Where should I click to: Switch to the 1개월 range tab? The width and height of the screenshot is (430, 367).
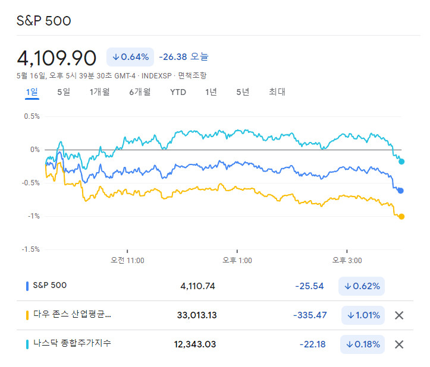tap(100, 92)
